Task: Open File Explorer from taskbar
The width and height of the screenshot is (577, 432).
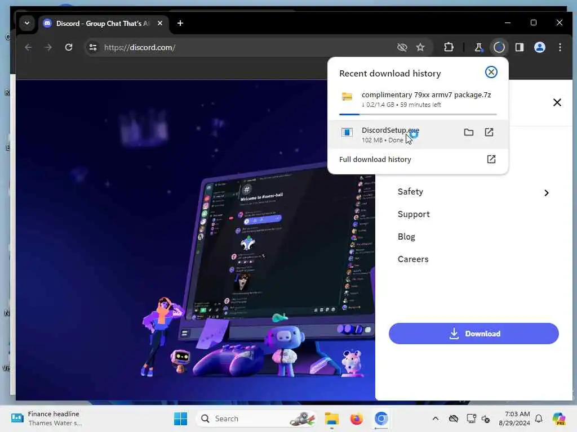Action: [x=331, y=418]
